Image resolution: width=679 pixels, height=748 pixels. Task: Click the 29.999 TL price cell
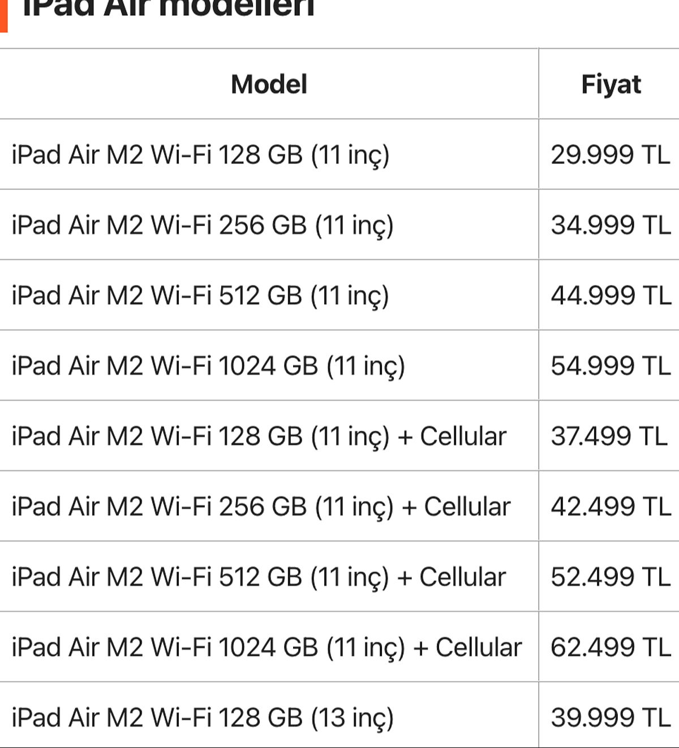point(611,154)
